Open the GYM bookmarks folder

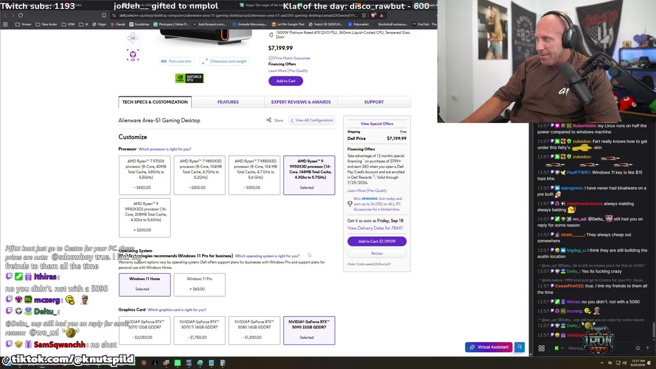(x=68, y=24)
